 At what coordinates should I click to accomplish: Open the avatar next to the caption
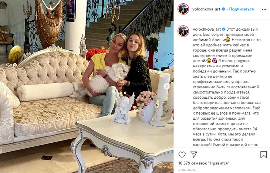[183, 31]
